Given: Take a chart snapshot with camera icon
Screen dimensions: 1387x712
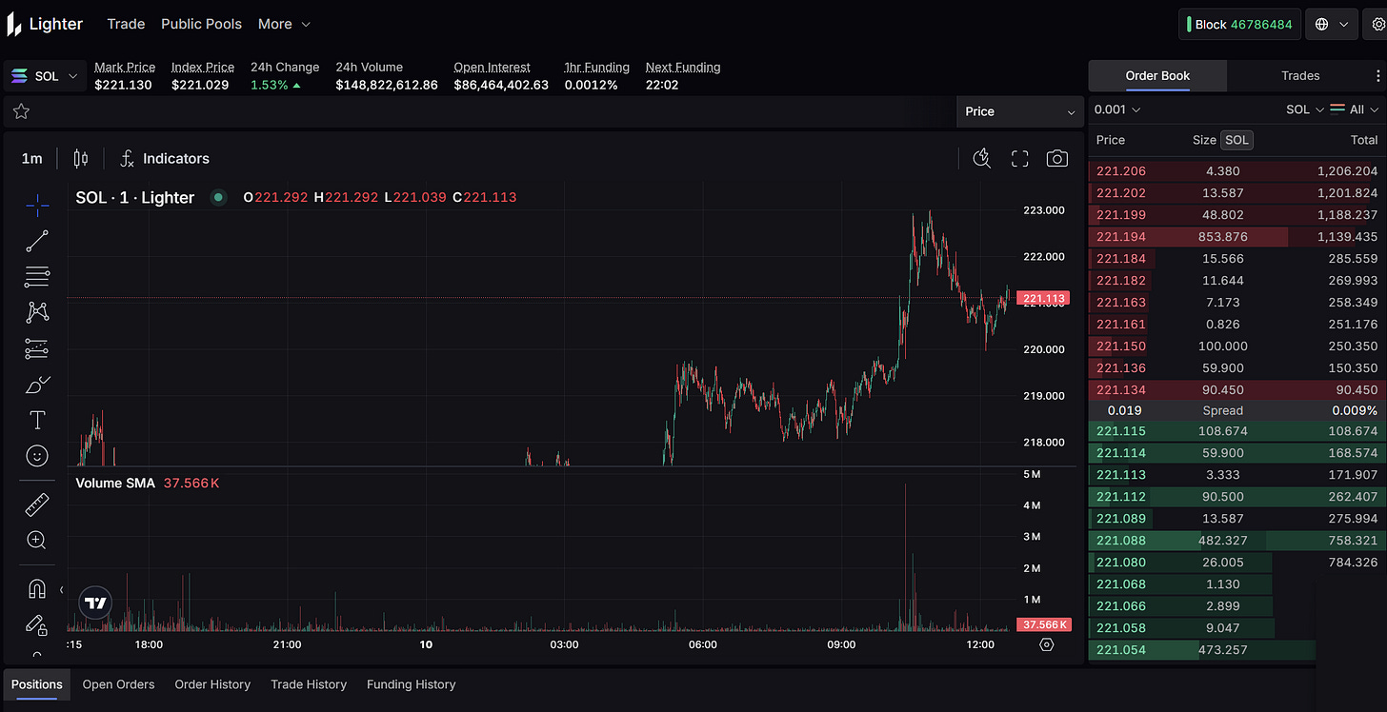Looking at the screenshot, I should tap(1057, 158).
